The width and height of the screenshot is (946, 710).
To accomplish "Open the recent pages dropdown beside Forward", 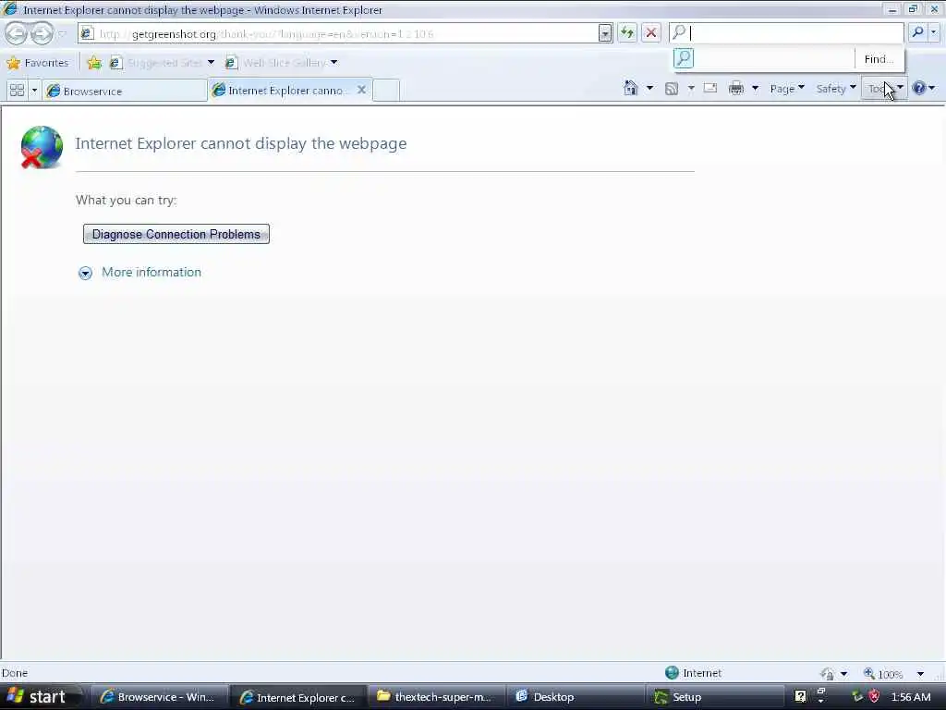I will coord(62,34).
